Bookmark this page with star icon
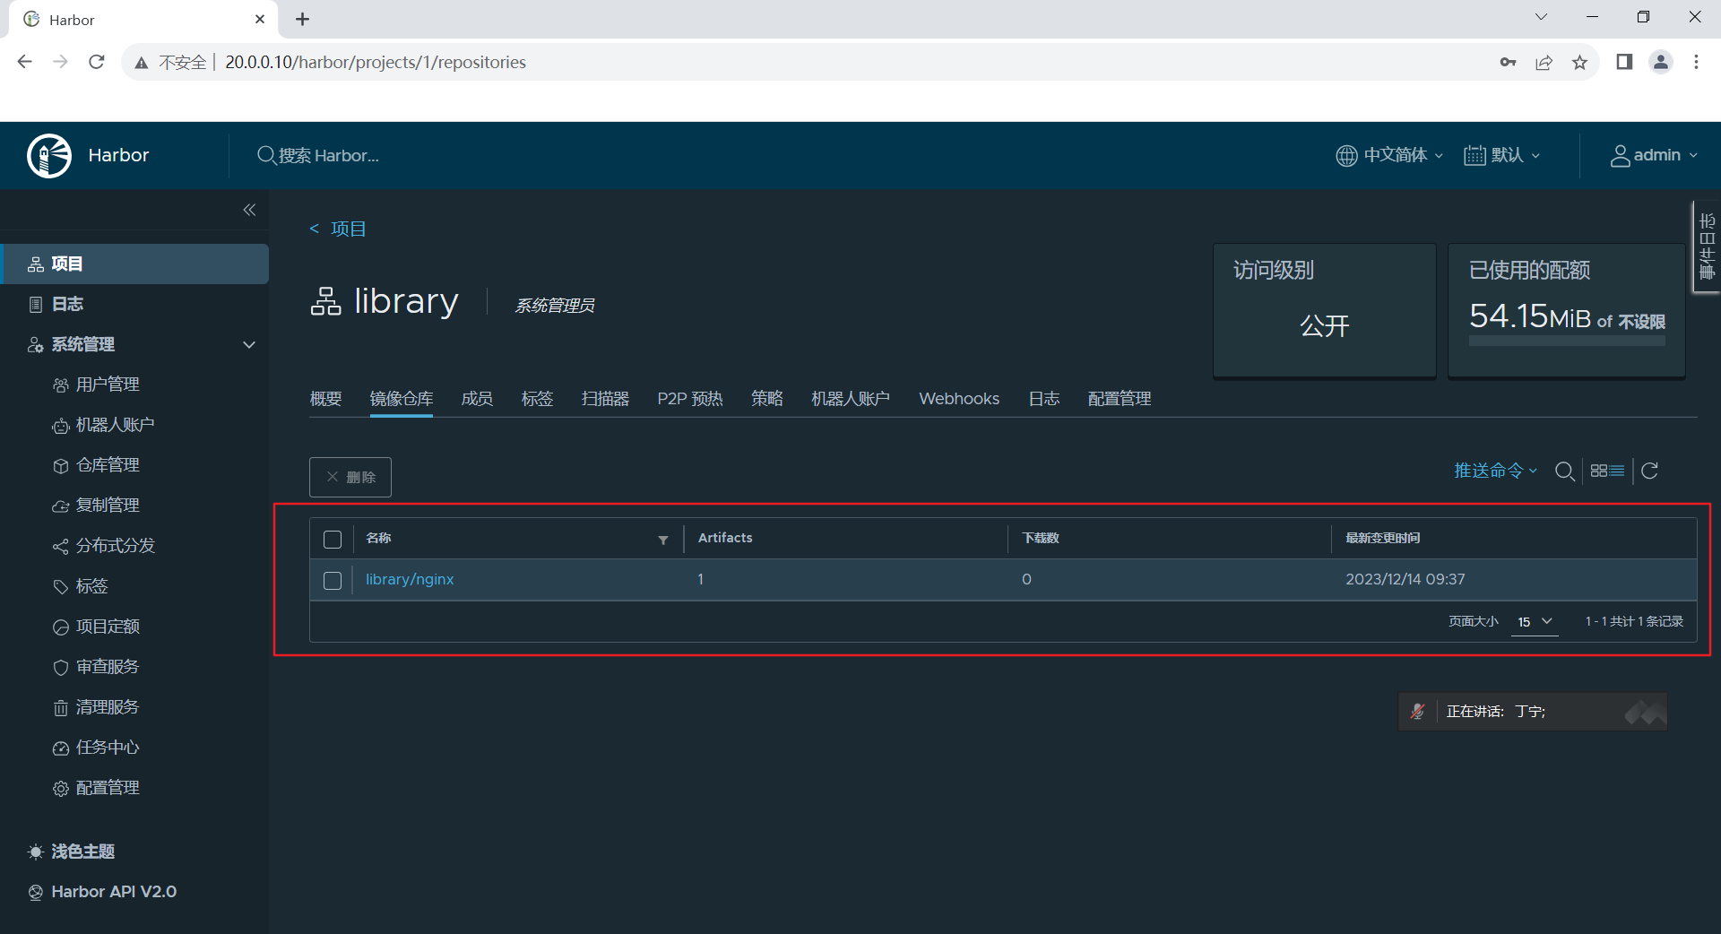 [1579, 62]
